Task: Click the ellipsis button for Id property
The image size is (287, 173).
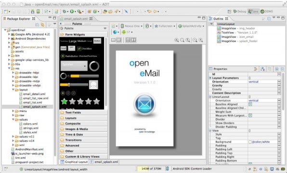Action: 279,74
